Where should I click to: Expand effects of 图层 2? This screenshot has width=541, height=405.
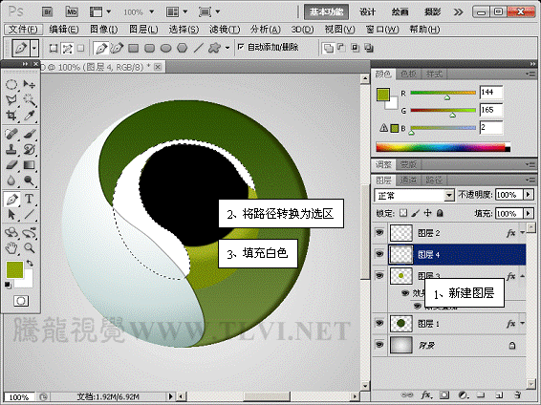(523, 233)
